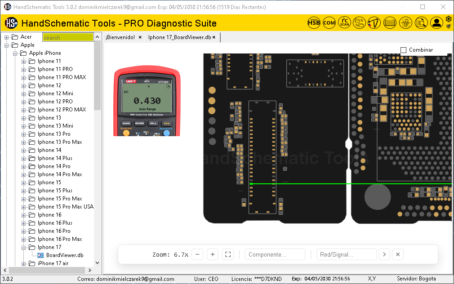
Task: Enable the Combinar checkbox
Action: [403, 50]
